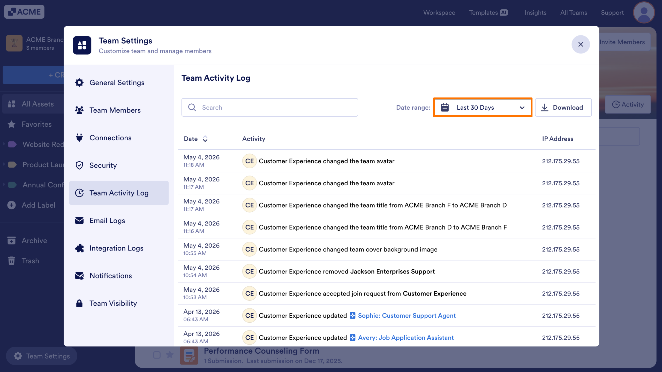
Task: Open Workspace in top navigation
Action: pyautogui.click(x=439, y=12)
